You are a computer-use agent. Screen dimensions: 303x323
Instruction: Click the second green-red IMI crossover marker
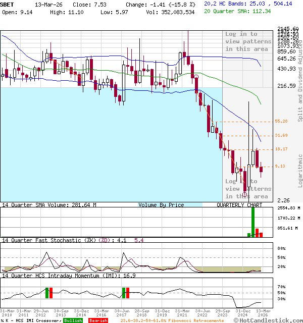pyautogui.click(x=126, y=292)
